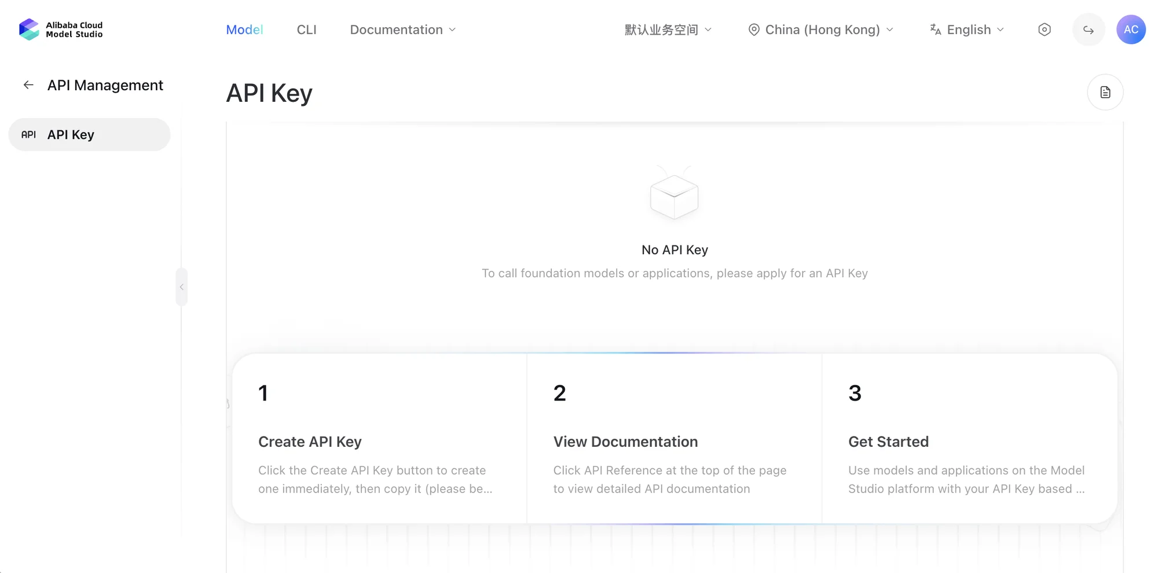Viewport: 1158px width, 573px height.
Task: Open the AC account avatar
Action: click(1131, 30)
